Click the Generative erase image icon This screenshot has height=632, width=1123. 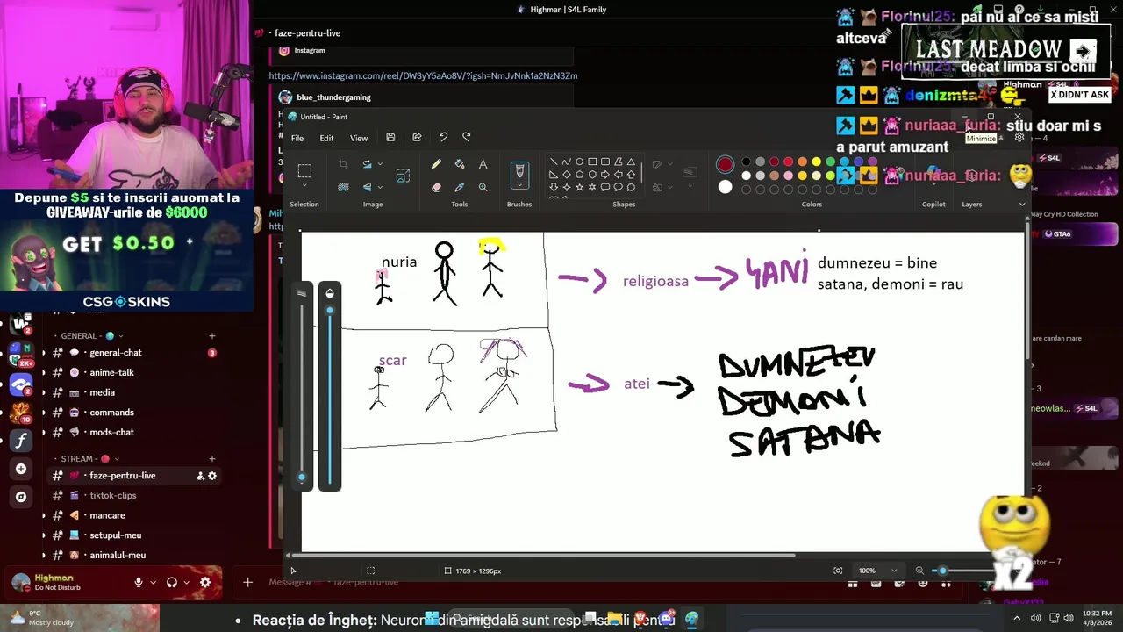click(x=403, y=176)
